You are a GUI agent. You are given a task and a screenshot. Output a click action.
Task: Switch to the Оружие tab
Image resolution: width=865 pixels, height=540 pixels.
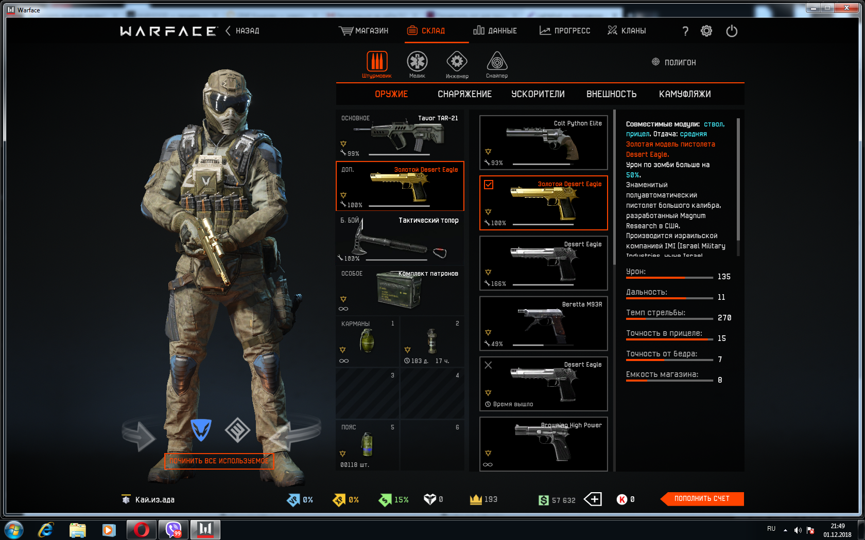[391, 94]
